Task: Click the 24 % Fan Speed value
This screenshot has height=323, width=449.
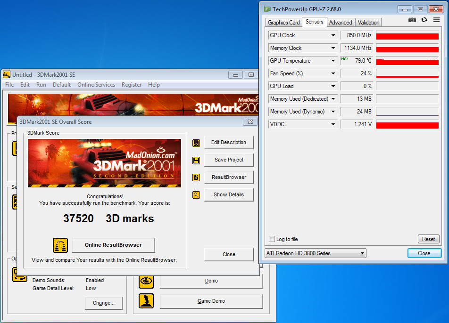Action: 357,73
